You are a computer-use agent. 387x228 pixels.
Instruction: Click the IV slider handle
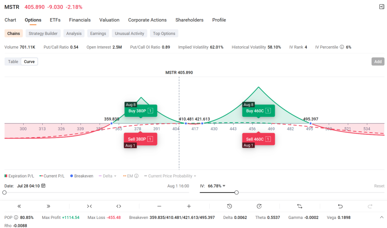tap(236, 193)
